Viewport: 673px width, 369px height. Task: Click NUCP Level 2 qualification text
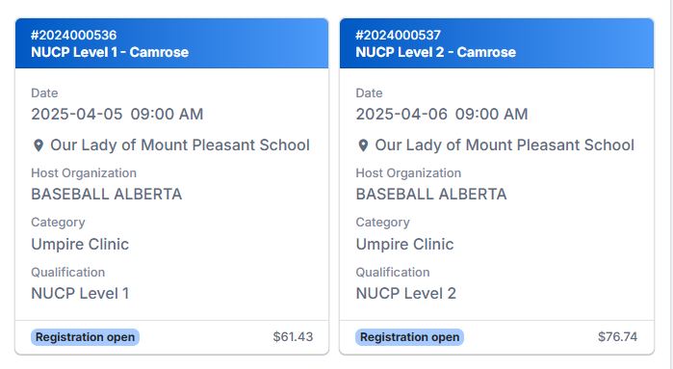click(405, 294)
